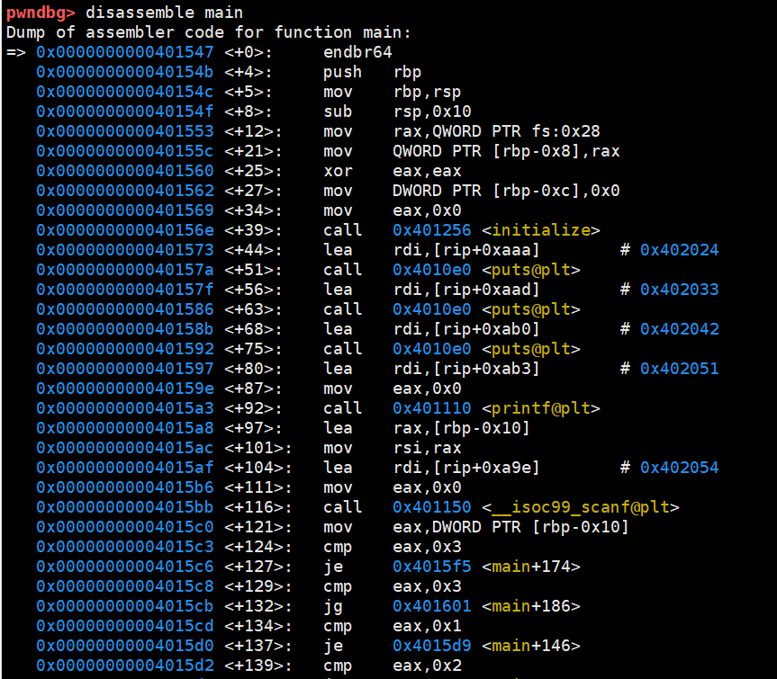This screenshot has width=777, height=679.
Task: Click call target address 0x401256
Action: [x=431, y=230]
